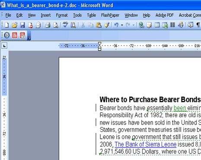
Task: Click the Insert Table icon
Action: tap(157, 25)
